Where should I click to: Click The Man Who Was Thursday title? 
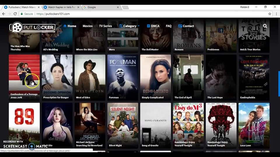[20, 48]
